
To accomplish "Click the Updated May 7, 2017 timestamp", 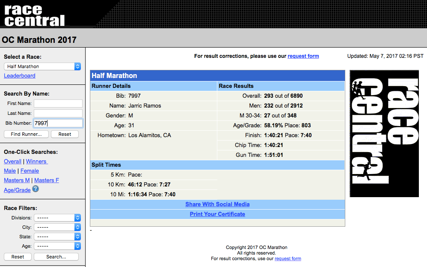I will [x=385, y=56].
